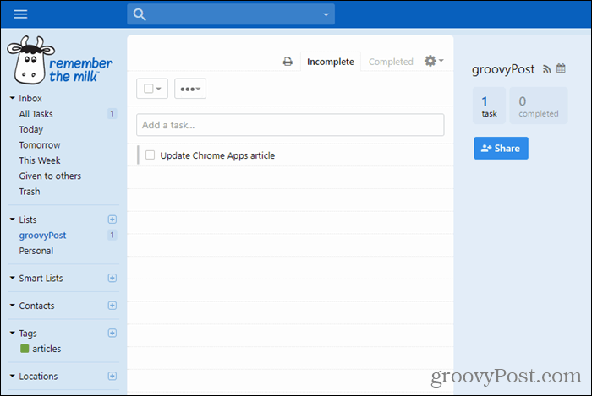Click the groovyPost list title heading
Viewport: 592px width, 396px height.
pyautogui.click(x=503, y=70)
